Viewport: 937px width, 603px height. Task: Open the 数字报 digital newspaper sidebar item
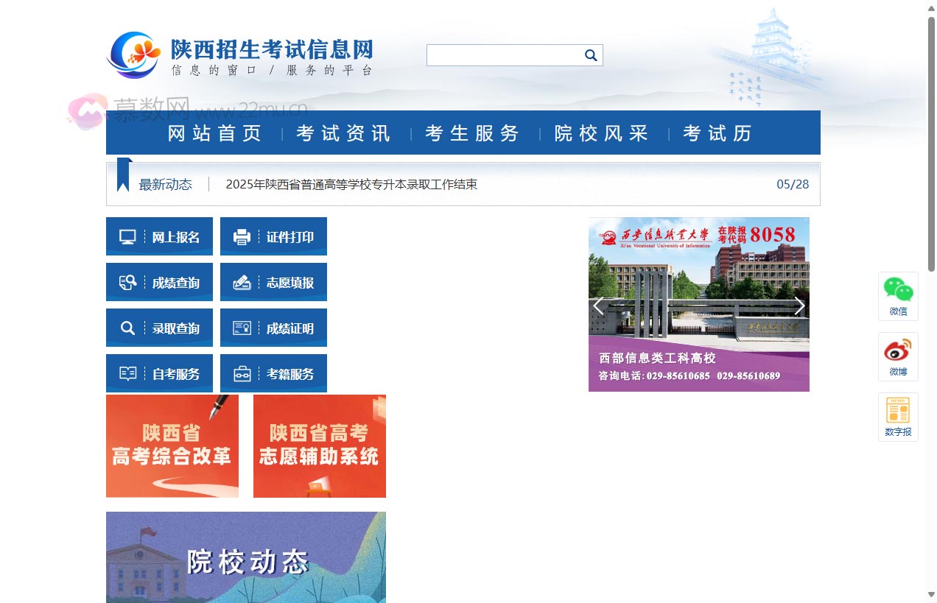pyautogui.click(x=898, y=416)
